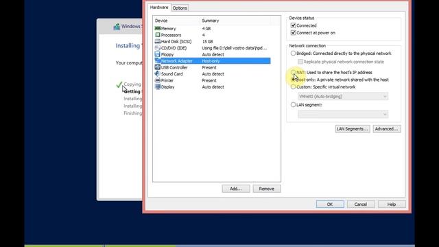Confirm with the OK button

tap(330, 204)
